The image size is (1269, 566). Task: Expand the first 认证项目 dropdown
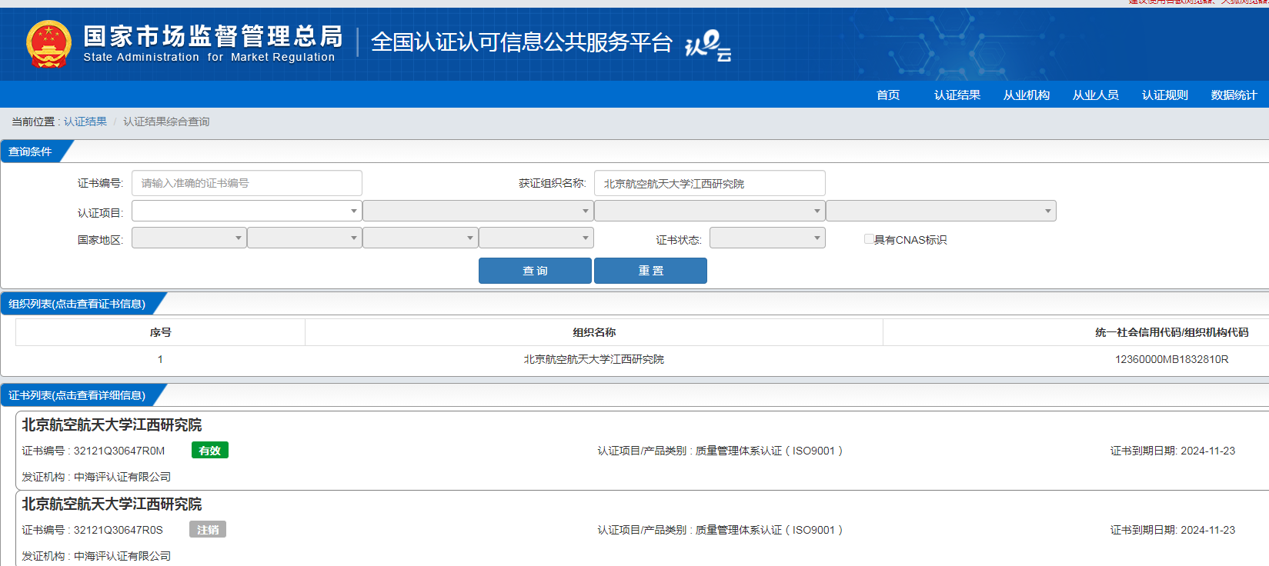click(x=247, y=211)
